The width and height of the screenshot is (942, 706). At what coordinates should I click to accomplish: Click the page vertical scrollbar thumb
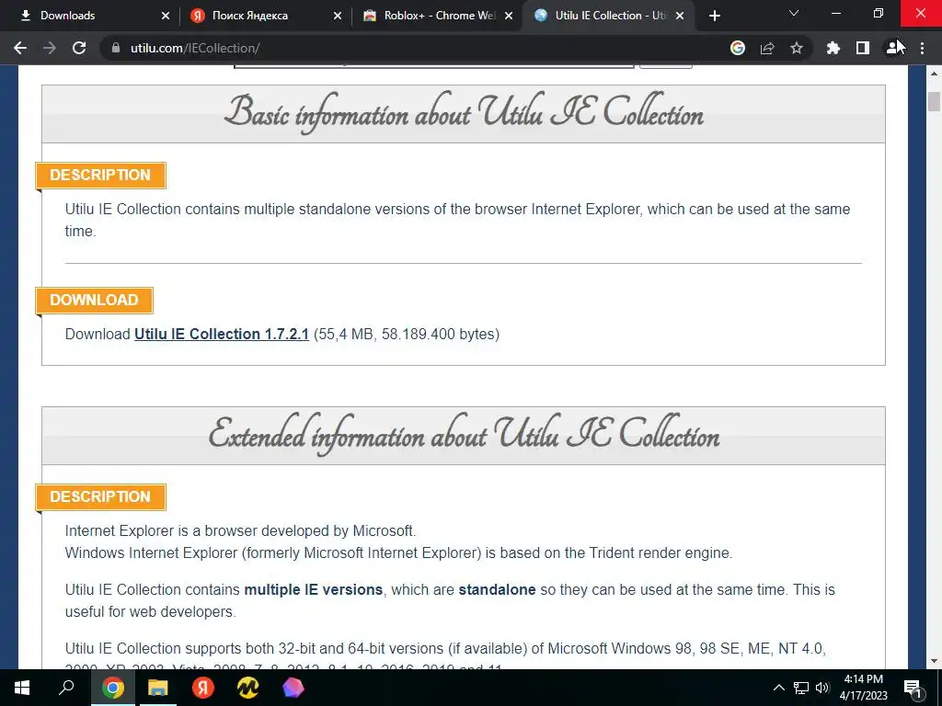(934, 101)
